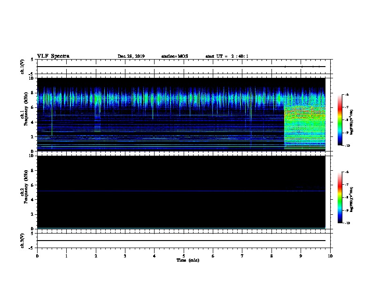Click the ch.1 color bar log(PSD) units label
The height and width of the screenshot is (287, 372).
point(352,122)
